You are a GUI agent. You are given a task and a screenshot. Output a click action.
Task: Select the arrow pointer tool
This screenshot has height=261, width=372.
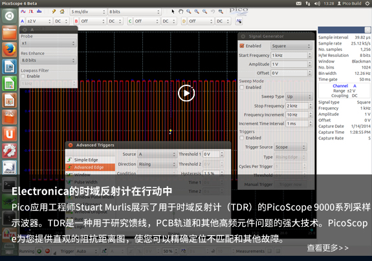tap(173, 12)
